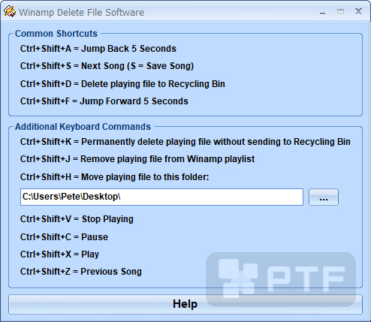
Task: Select the Ctrl+Shift+C Pause line
Action: [64, 237]
